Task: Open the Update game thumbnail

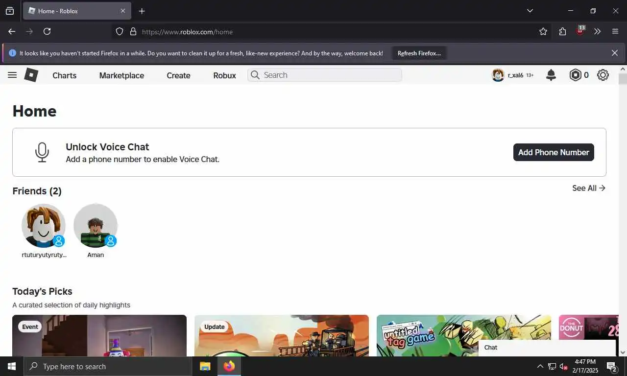Action: point(282,335)
